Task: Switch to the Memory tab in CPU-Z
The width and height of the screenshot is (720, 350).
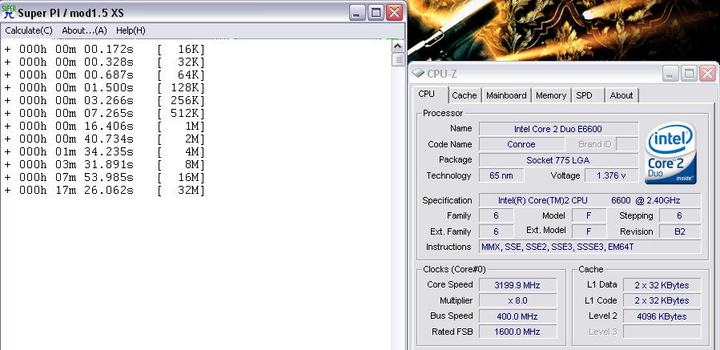Action: tap(550, 95)
